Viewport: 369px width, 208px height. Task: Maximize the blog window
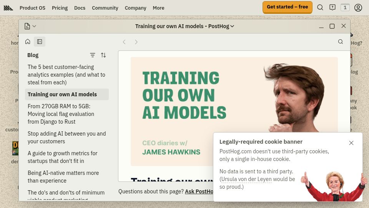click(x=332, y=26)
